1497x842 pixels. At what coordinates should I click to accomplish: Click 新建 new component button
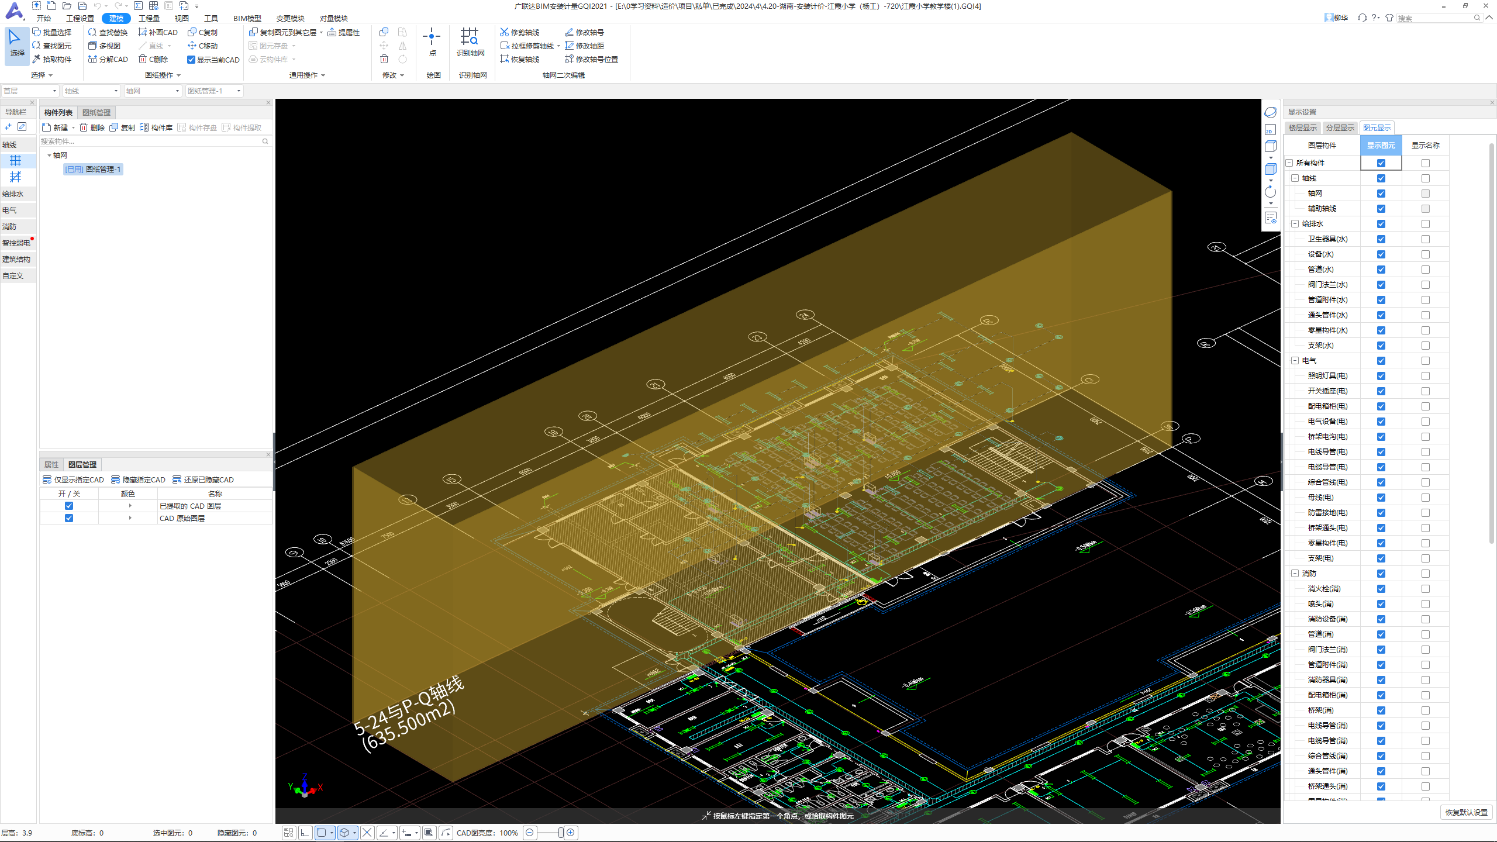(x=56, y=127)
